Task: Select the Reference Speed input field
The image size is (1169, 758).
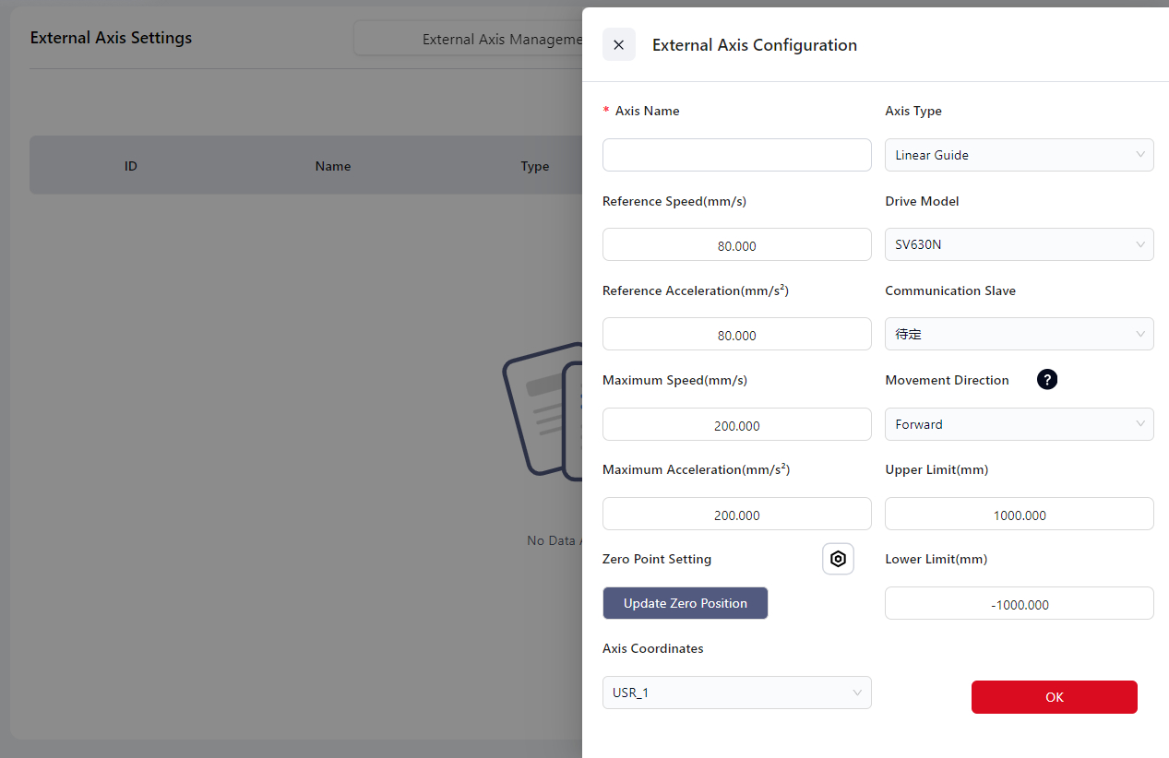Action: 736,245
